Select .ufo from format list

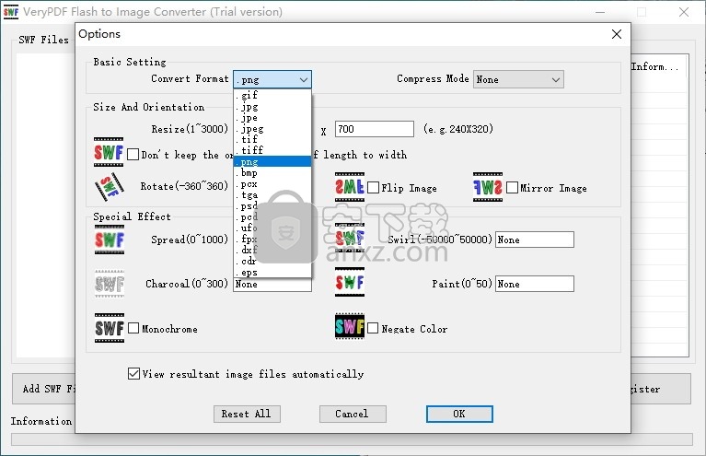[x=272, y=228]
